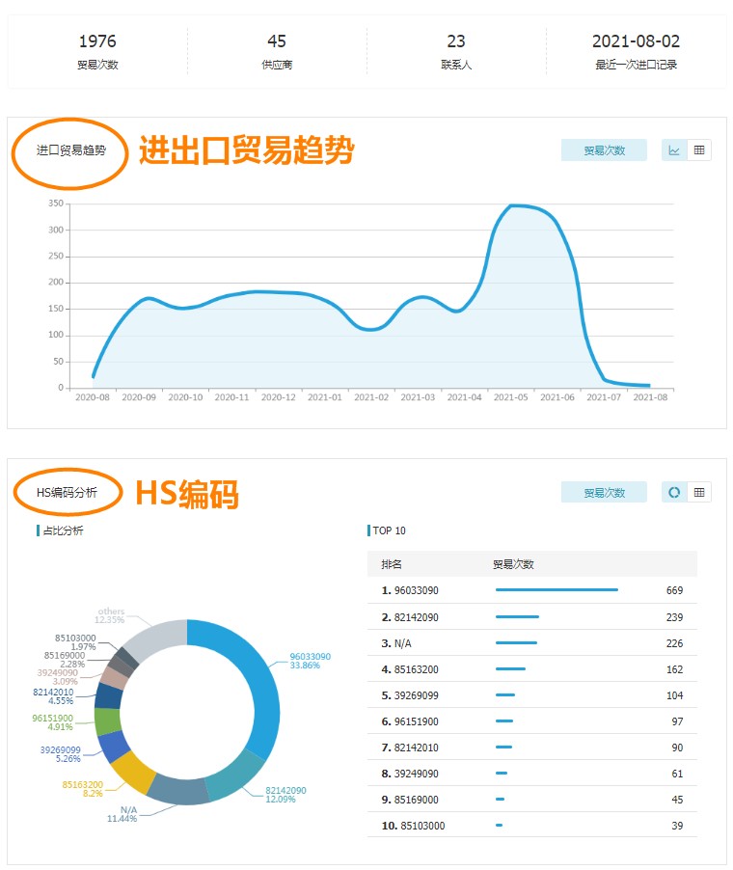Image resolution: width=733 pixels, height=870 pixels.
Task: Click the 2021-05 axis label on trend chart
Action: [x=510, y=397]
